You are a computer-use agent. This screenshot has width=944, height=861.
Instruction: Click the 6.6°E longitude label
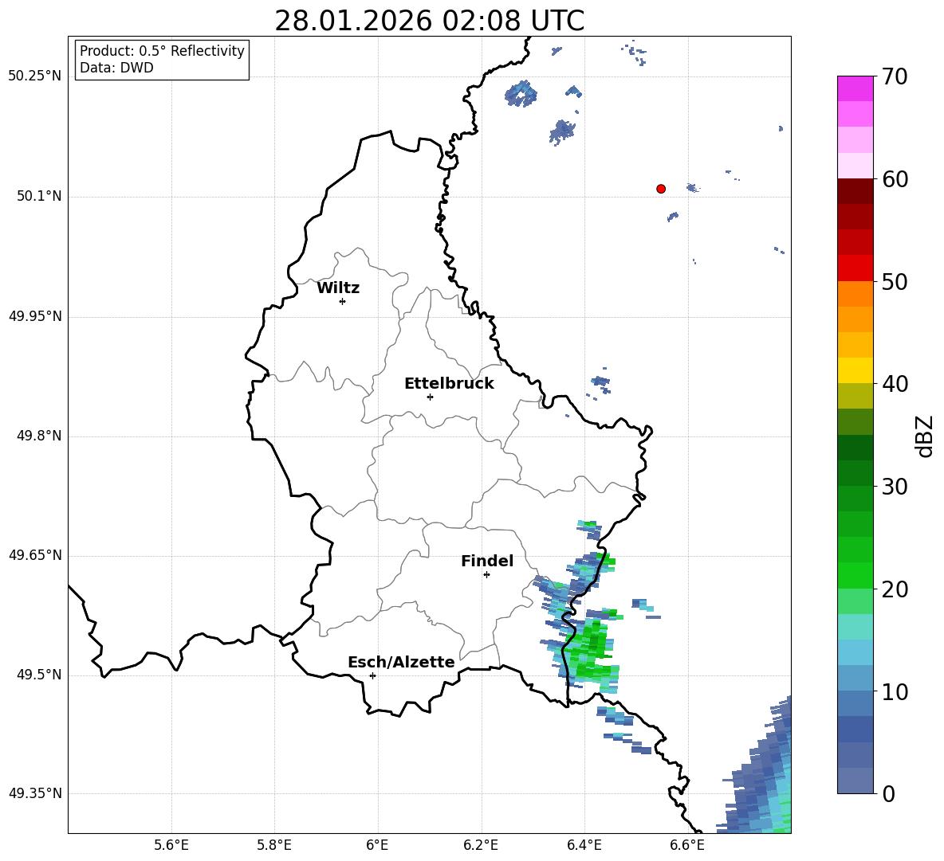tap(687, 845)
